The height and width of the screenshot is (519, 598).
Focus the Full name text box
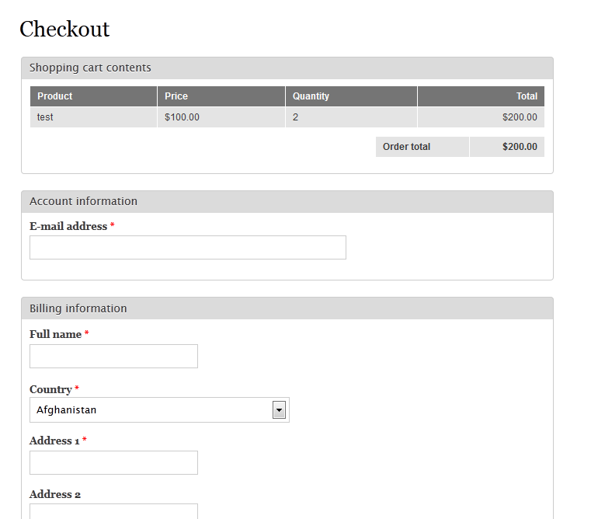click(113, 356)
